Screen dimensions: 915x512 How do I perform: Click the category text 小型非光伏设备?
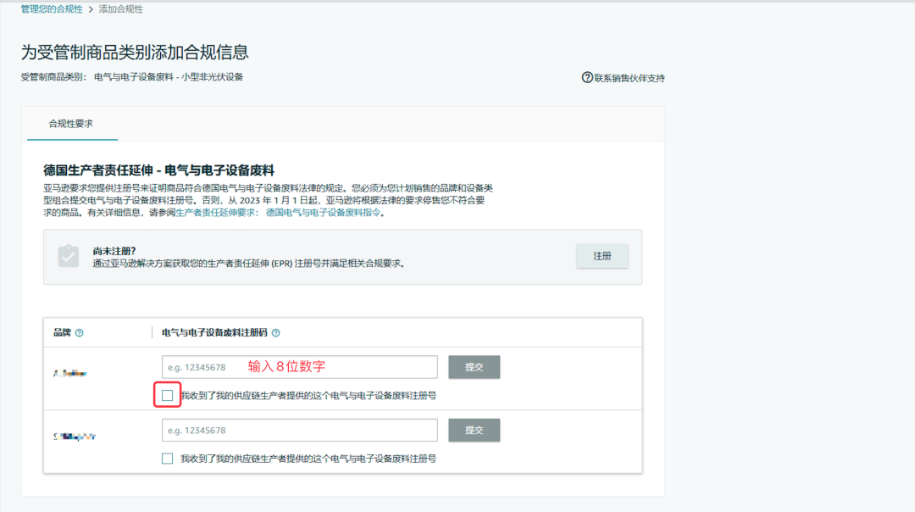(212, 77)
